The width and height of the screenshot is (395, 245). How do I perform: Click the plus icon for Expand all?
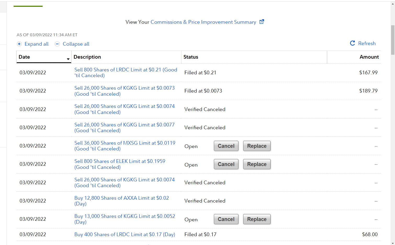click(19, 44)
